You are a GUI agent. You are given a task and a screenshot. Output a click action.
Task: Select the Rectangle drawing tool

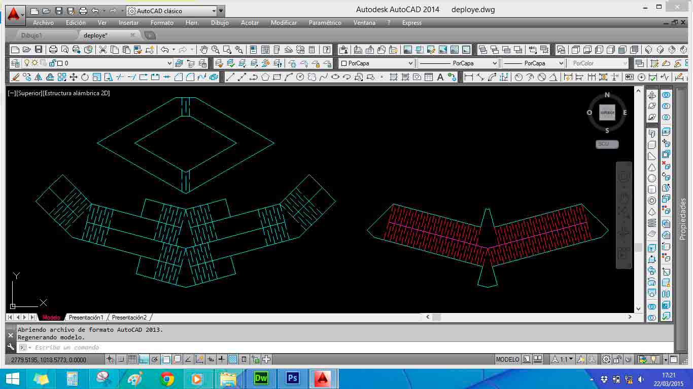tap(277, 77)
